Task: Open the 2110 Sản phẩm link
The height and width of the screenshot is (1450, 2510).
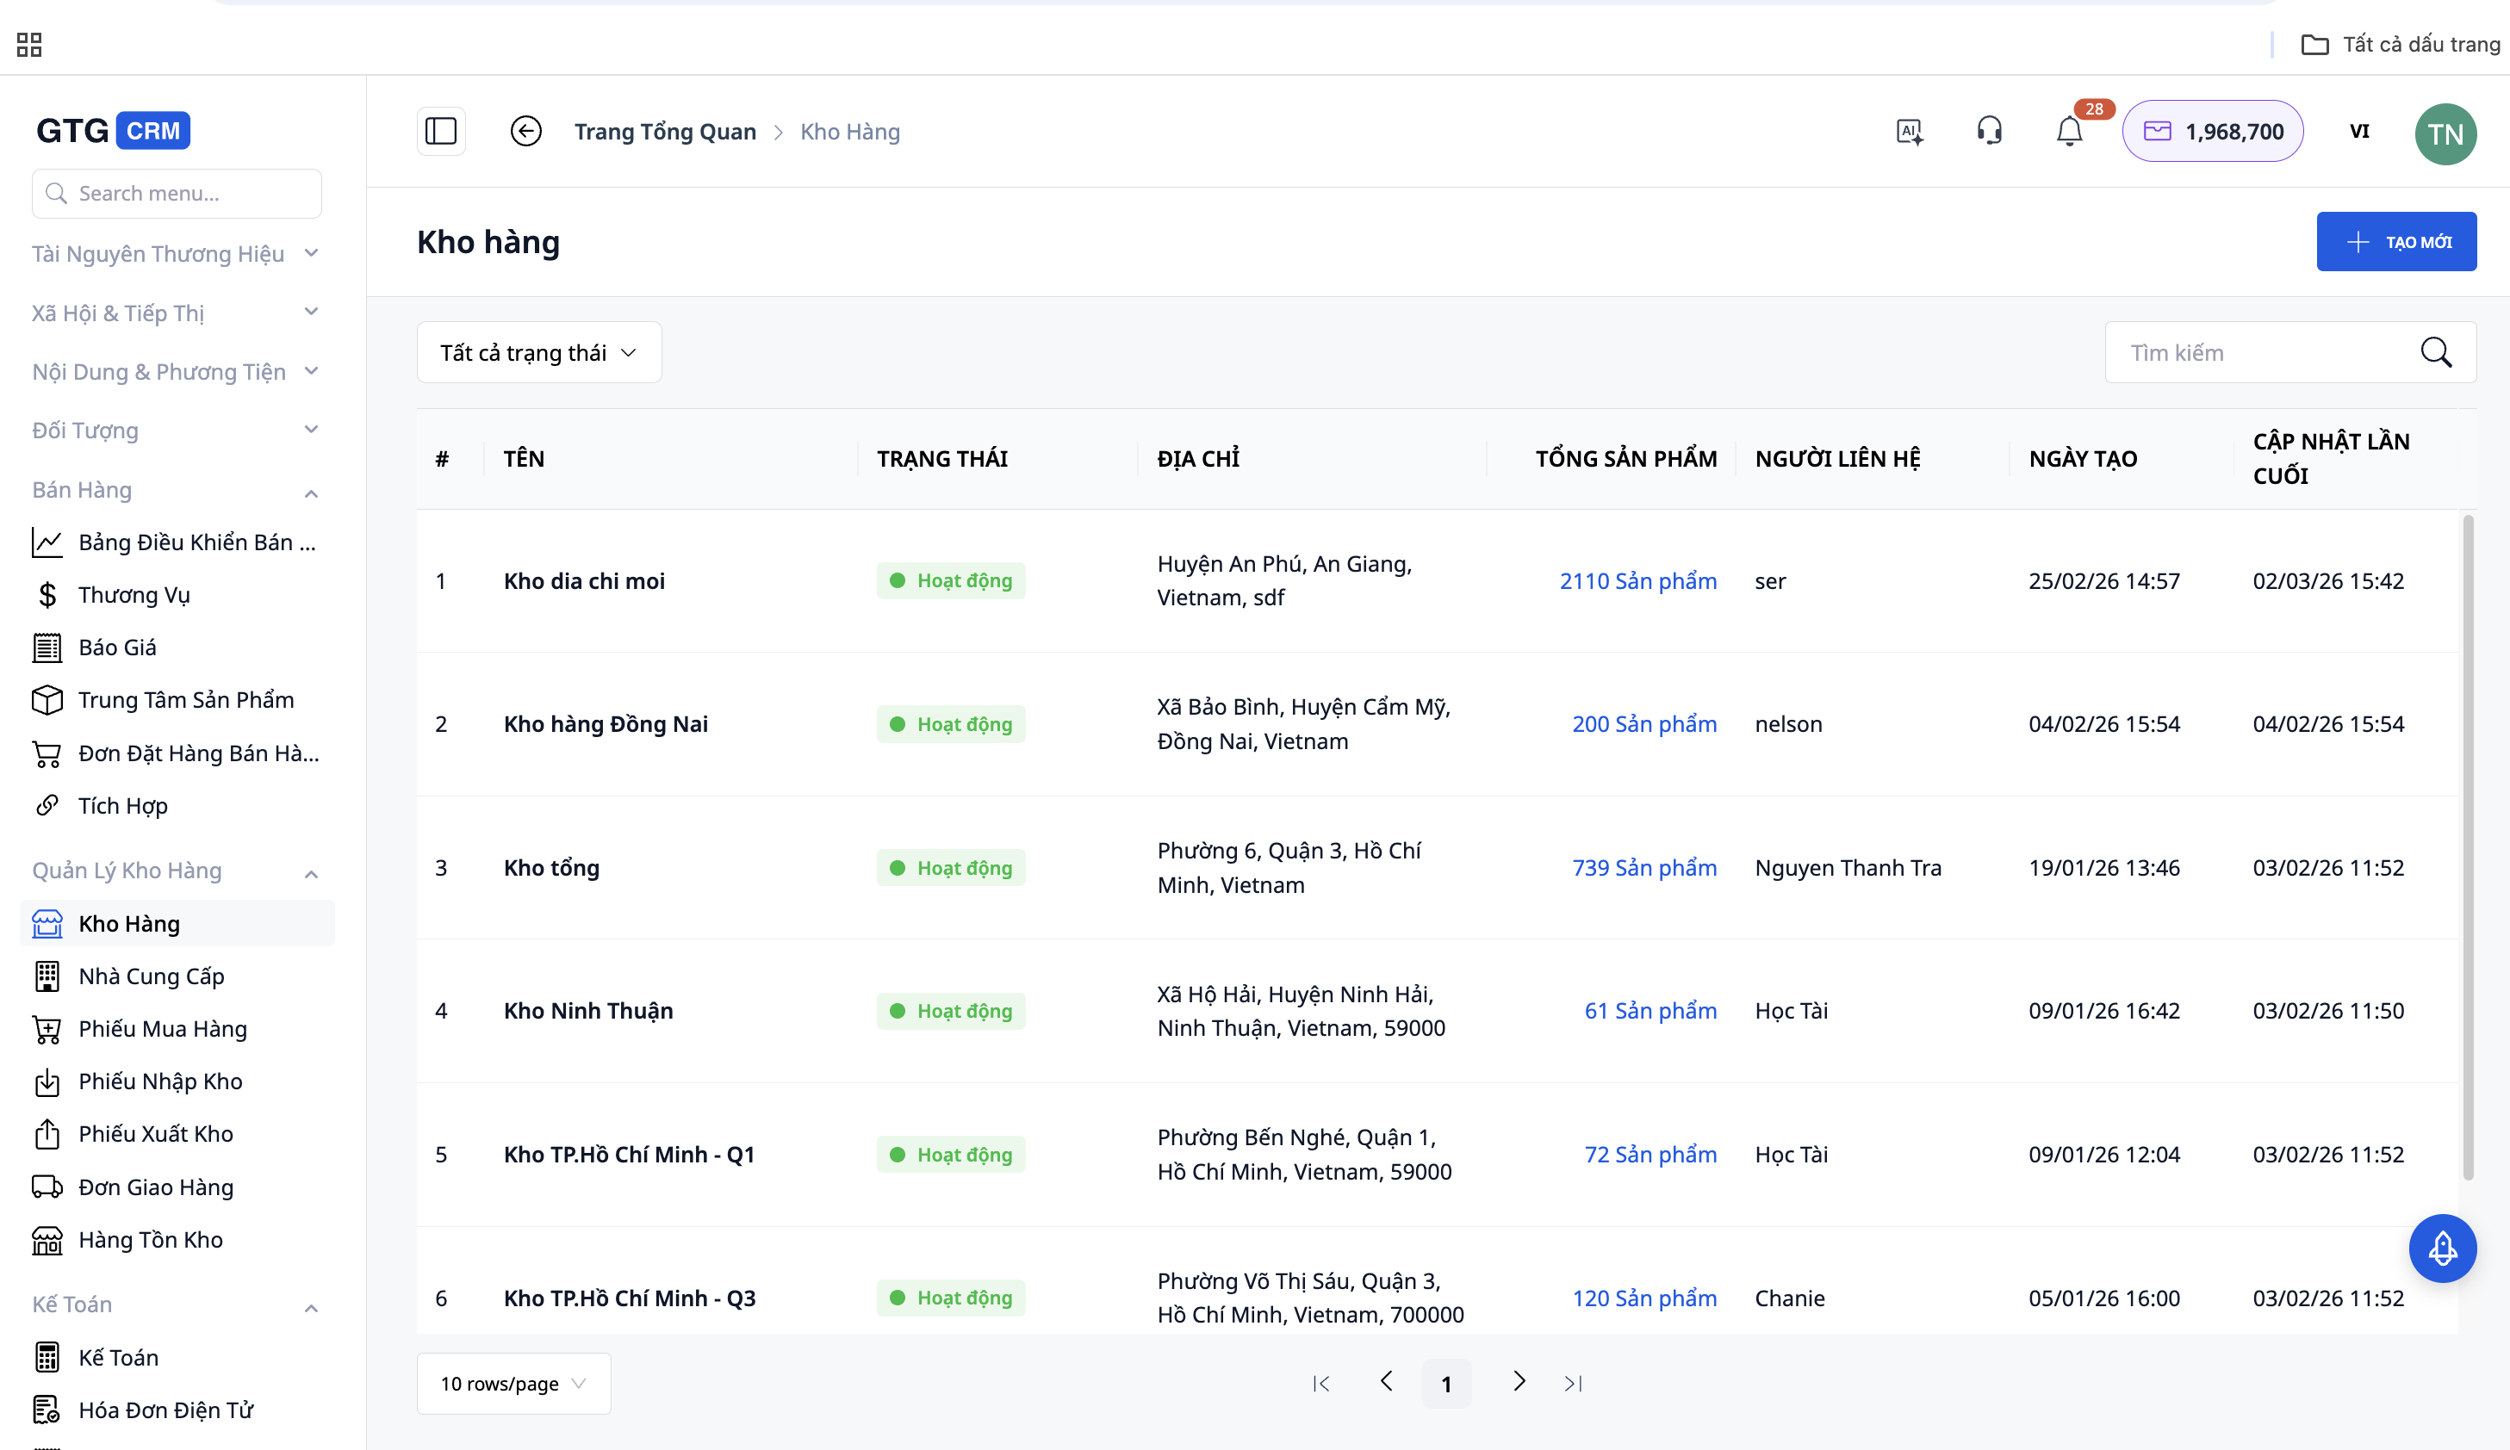Action: [x=1637, y=580]
